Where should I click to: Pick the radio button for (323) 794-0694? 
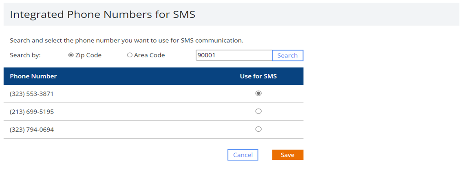click(x=258, y=129)
